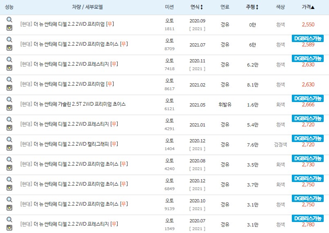329x233 pixels.
Task: Click DGB리스가능 badge for 캘리그래피 car 1404
Action: point(308,138)
